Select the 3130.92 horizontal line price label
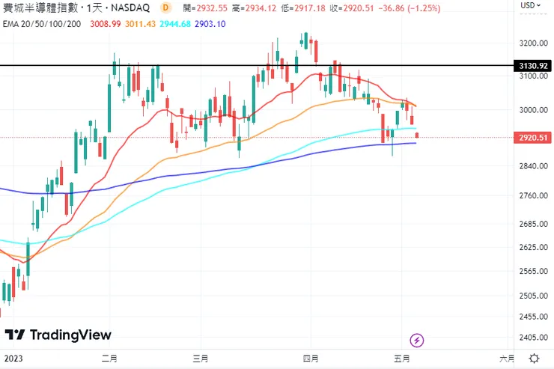 tap(533, 66)
